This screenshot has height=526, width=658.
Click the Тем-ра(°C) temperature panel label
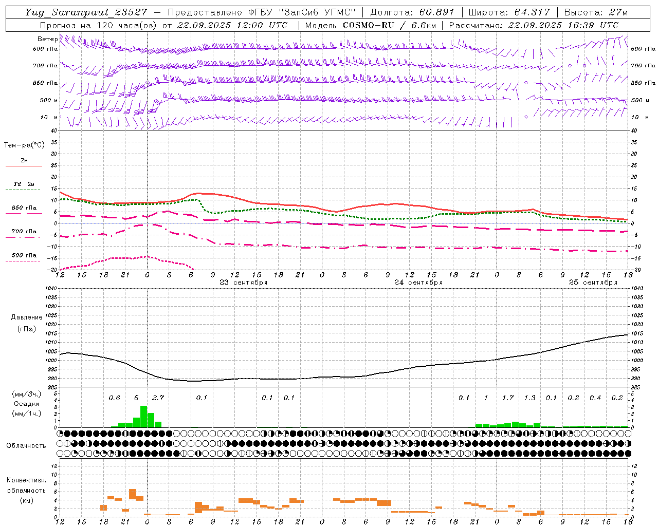coord(24,145)
